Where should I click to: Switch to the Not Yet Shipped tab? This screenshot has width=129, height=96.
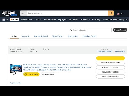coord(41,36)
